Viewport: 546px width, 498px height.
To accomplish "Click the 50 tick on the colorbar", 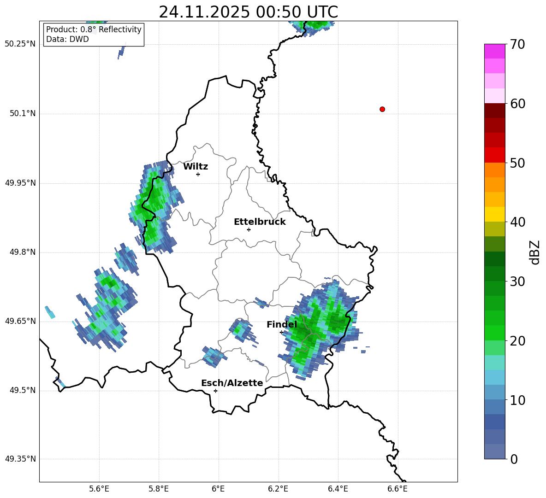I will point(517,163).
